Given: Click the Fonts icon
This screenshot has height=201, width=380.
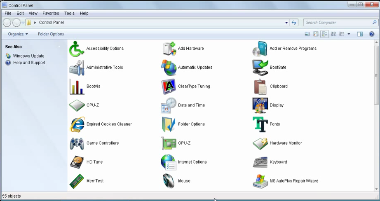Looking at the screenshot, I should click(260, 124).
